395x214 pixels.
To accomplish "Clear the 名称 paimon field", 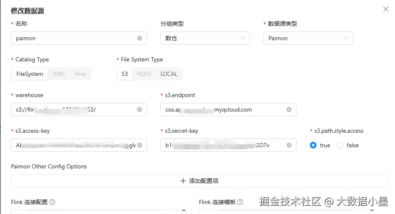I will tap(140, 38).
